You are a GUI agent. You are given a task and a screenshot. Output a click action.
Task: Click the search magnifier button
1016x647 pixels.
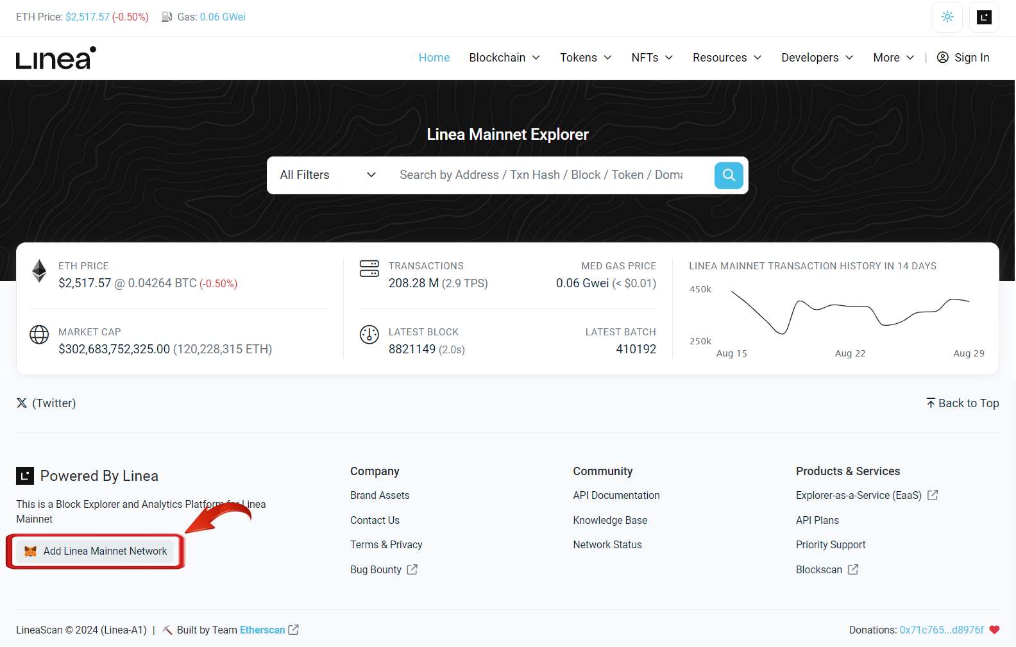pyautogui.click(x=729, y=175)
